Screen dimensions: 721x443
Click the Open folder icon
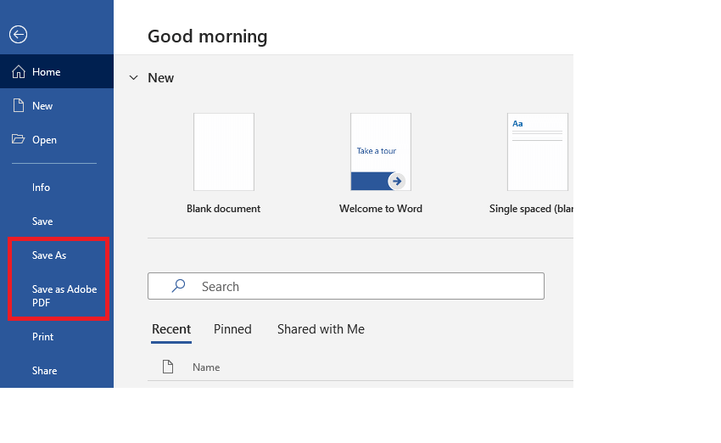pyautogui.click(x=19, y=140)
